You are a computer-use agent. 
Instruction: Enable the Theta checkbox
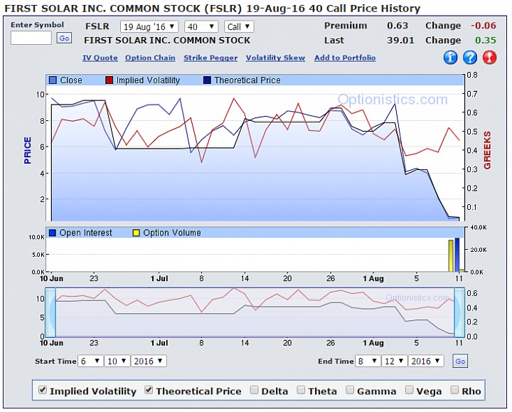pos(301,390)
